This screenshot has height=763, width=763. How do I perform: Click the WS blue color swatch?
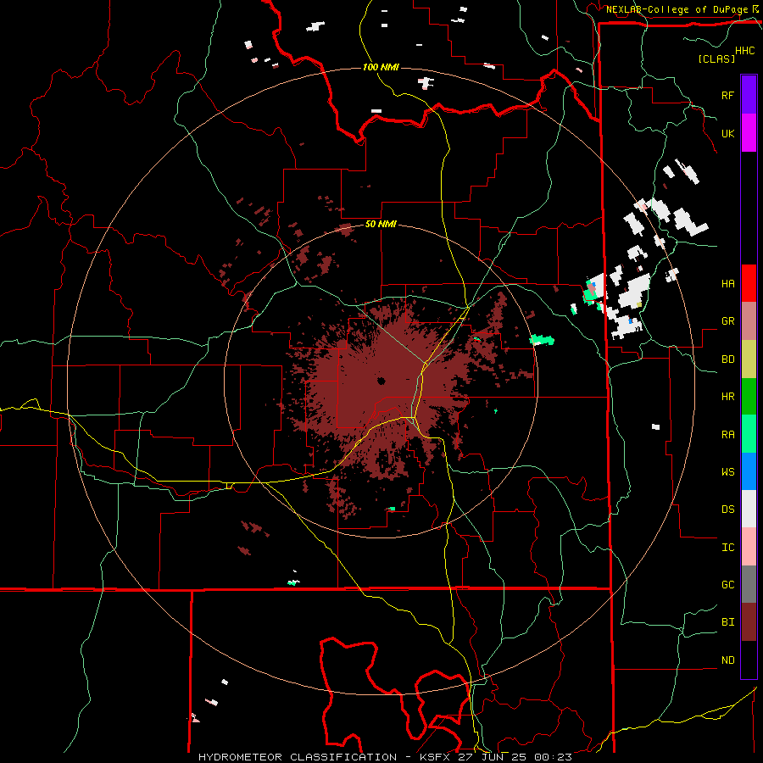(x=749, y=471)
